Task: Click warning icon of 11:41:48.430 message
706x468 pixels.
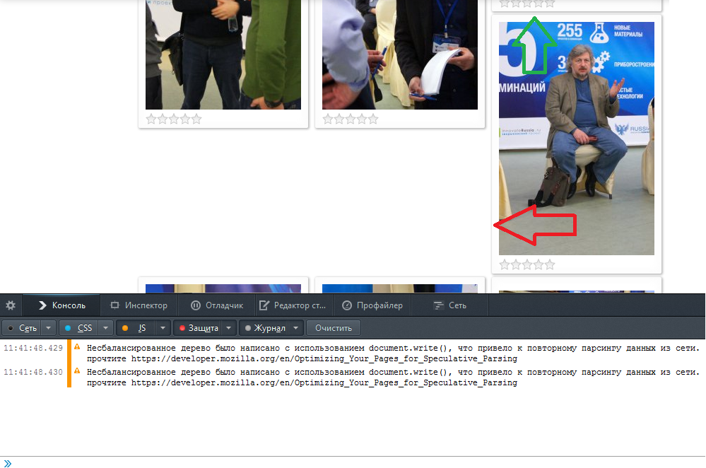Action: 77,370
